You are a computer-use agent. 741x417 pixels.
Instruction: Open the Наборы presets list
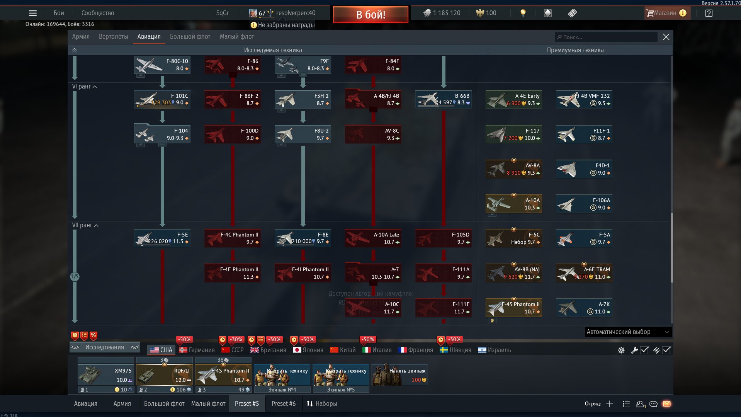point(321,404)
